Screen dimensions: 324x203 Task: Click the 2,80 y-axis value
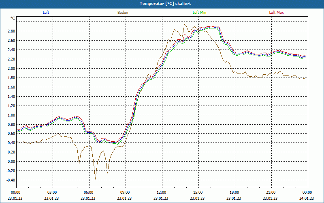tap(11, 31)
